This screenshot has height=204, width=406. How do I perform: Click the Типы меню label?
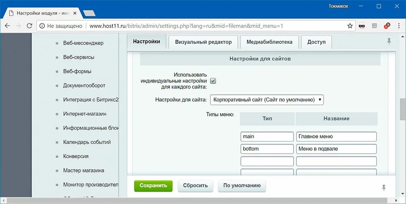click(x=220, y=114)
